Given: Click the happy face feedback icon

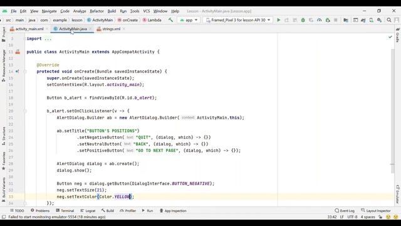Looking at the screenshot, I should [388, 217].
